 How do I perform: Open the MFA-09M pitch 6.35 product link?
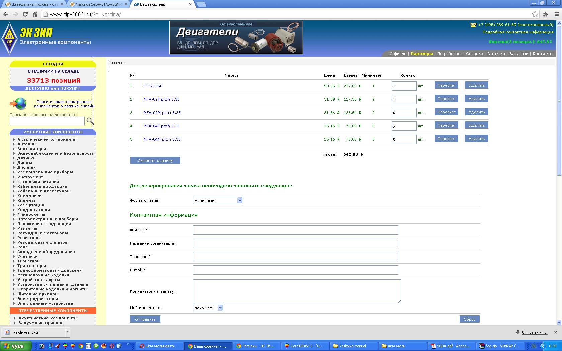tap(162, 113)
